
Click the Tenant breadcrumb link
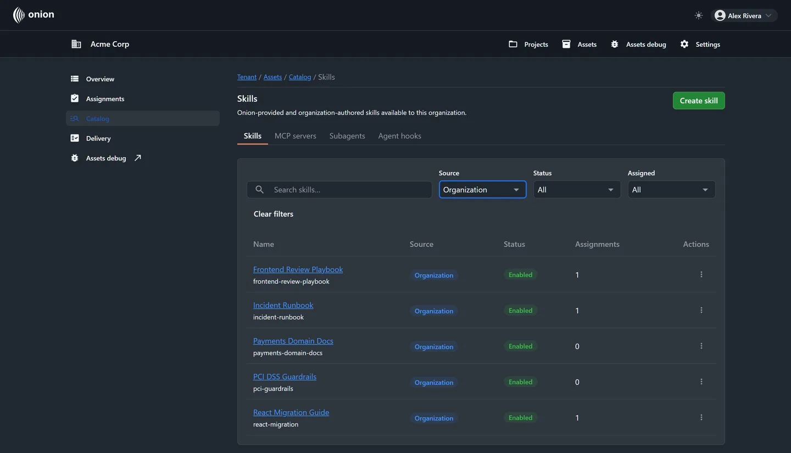pos(247,77)
